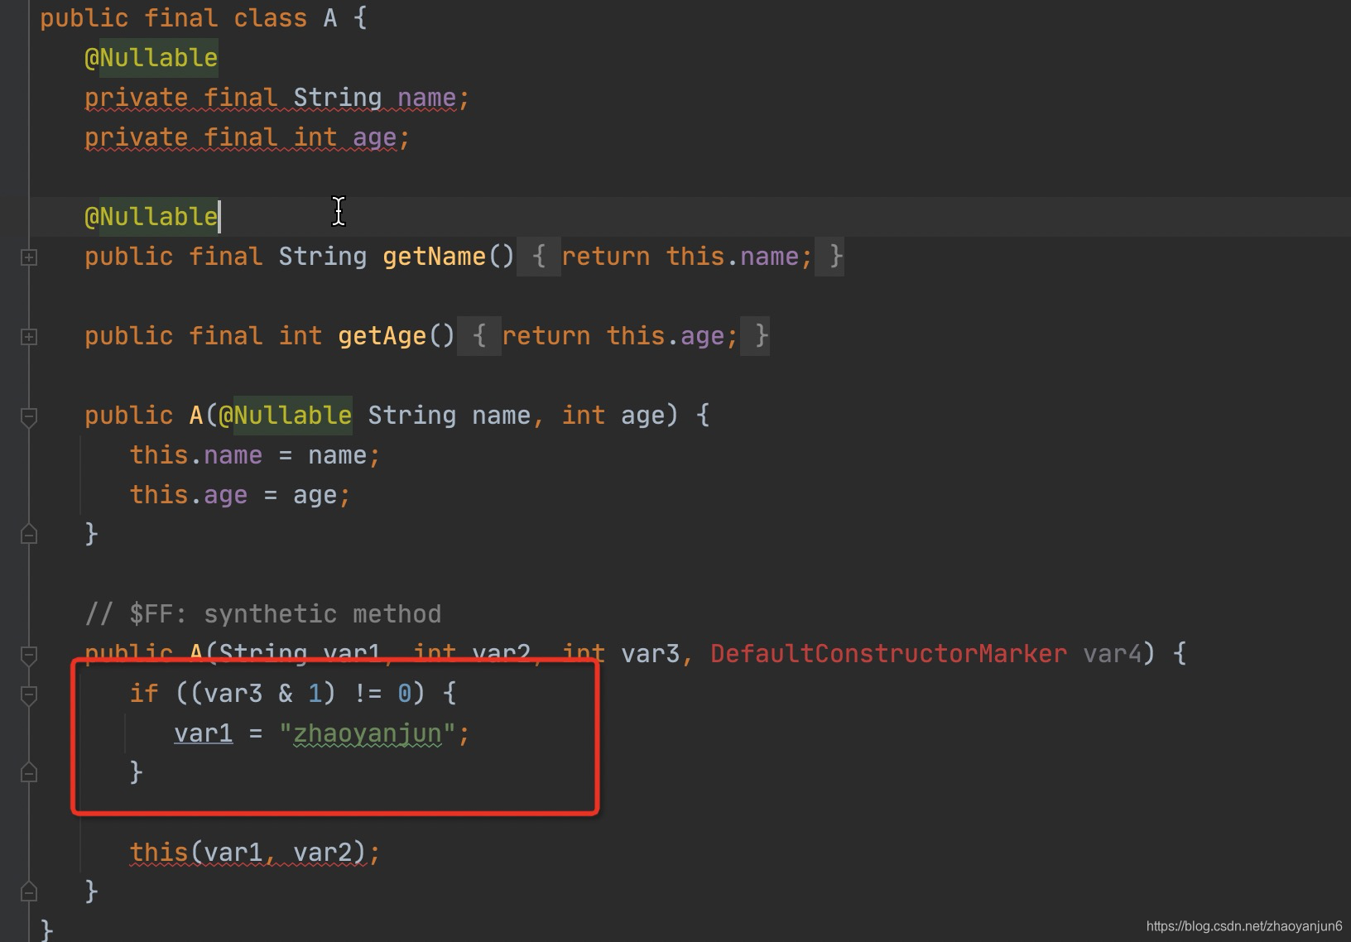The height and width of the screenshot is (942, 1351).
Task: Click the fold end marker of the if block
Action: click(x=29, y=772)
